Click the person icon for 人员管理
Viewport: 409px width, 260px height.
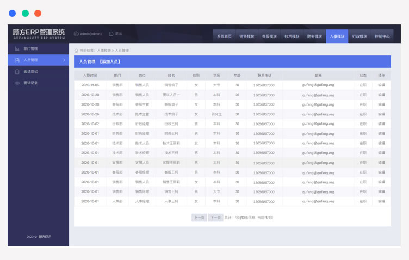(x=17, y=60)
